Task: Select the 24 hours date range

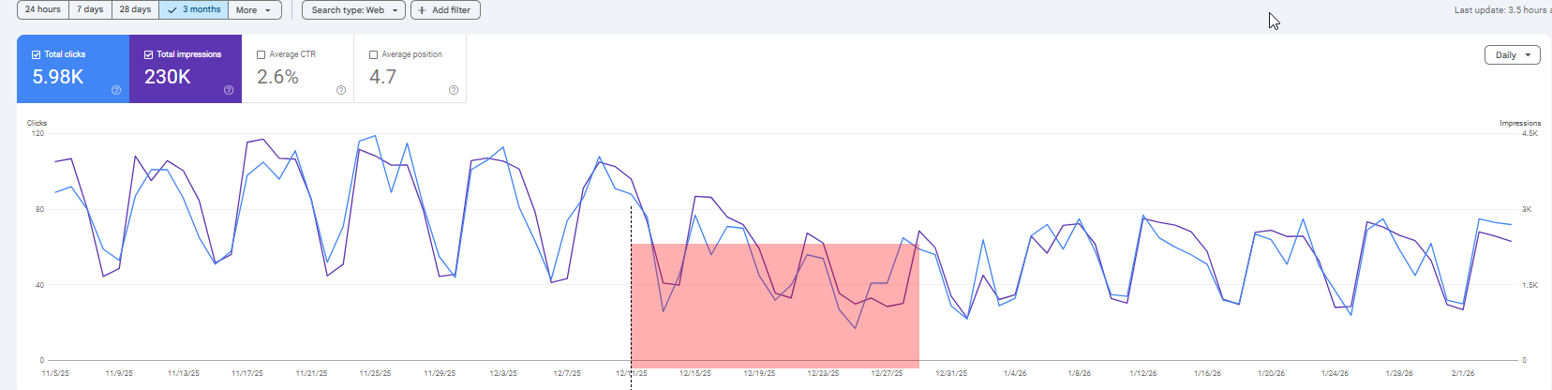Action: 42,9
